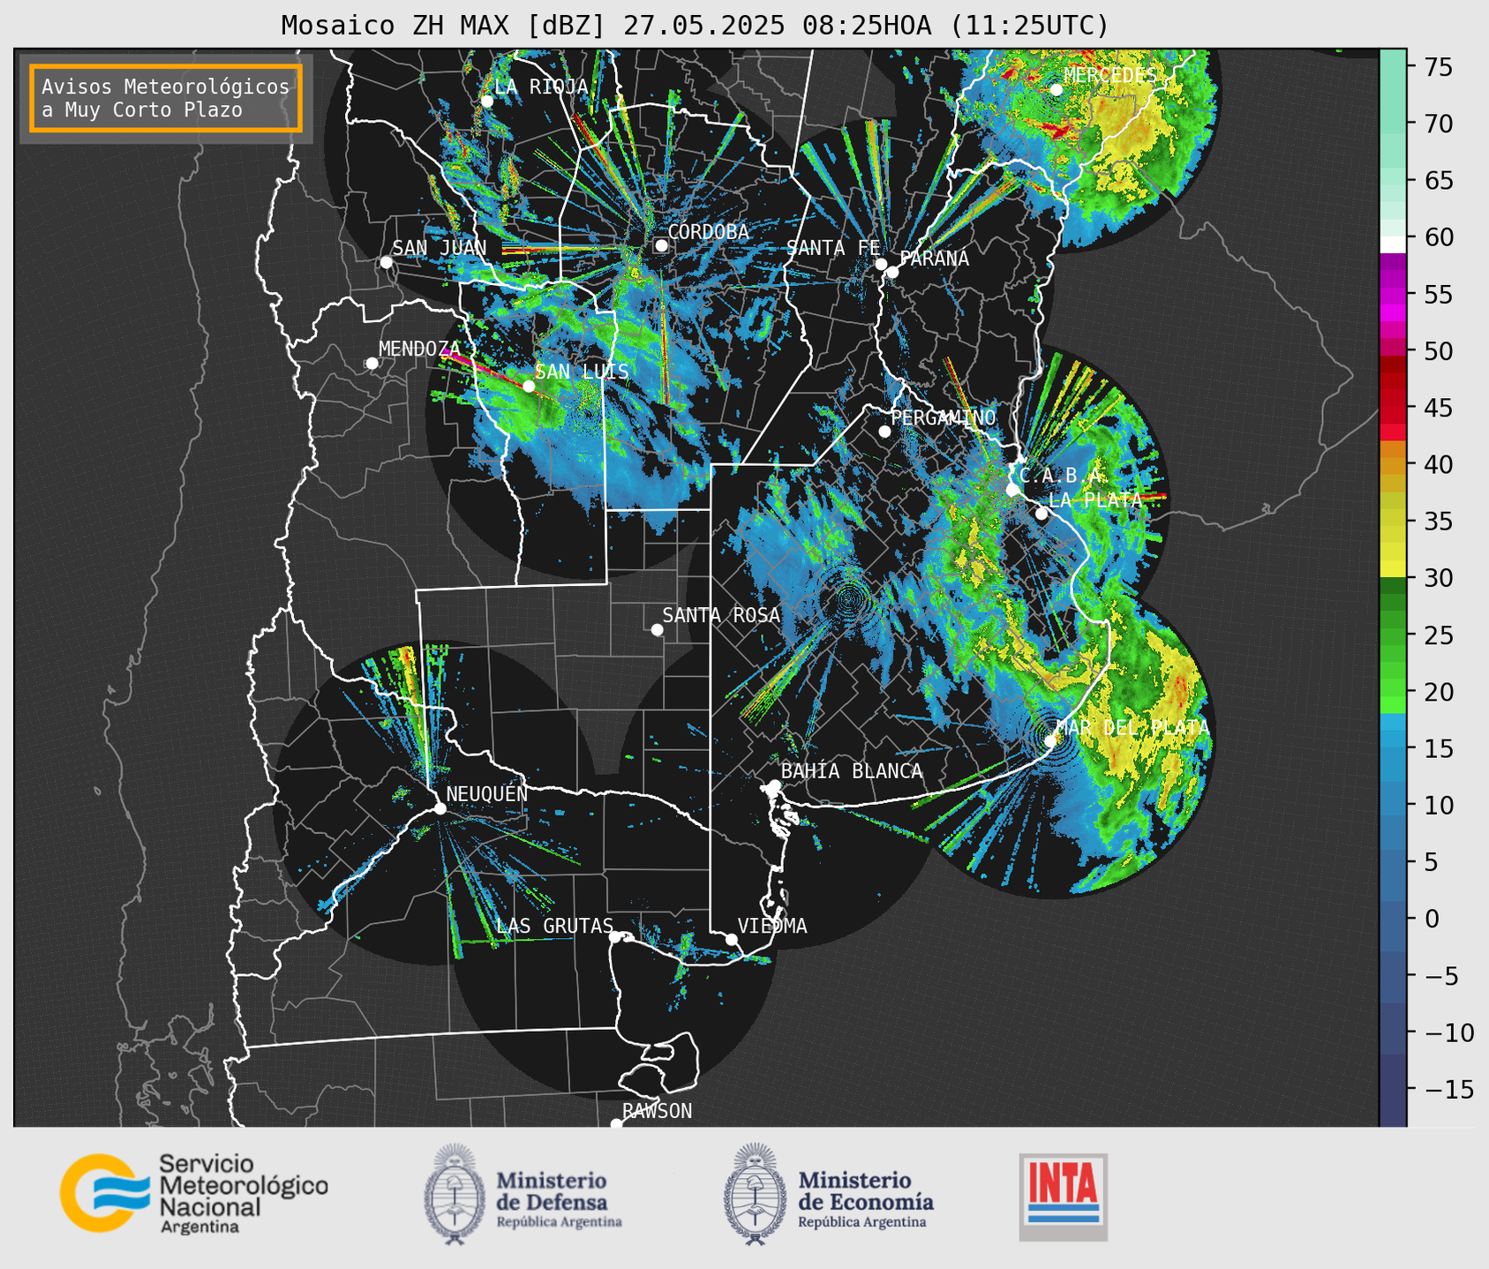The image size is (1489, 1269).
Task: Click the LA PLATA city marker dot
Action: click(1042, 514)
